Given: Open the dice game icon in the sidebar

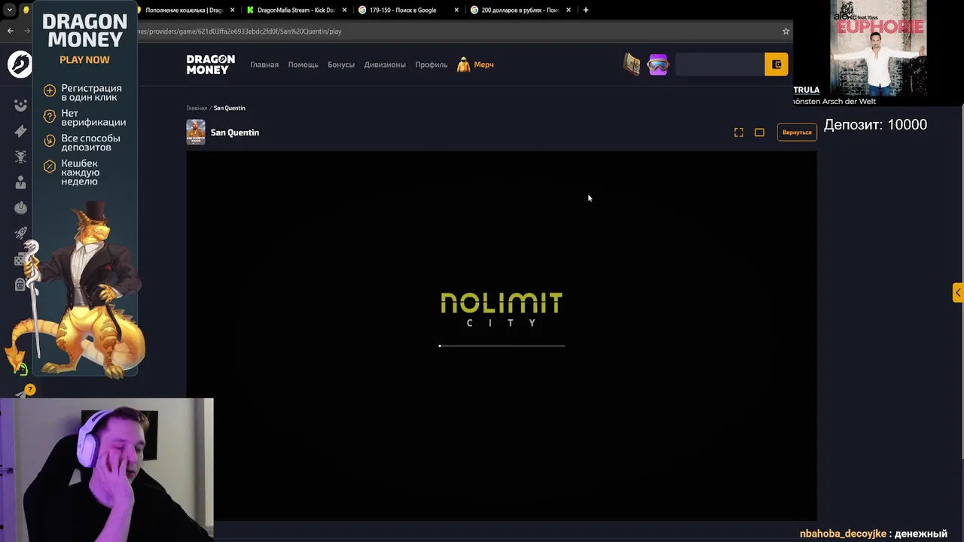Looking at the screenshot, I should click(x=20, y=260).
